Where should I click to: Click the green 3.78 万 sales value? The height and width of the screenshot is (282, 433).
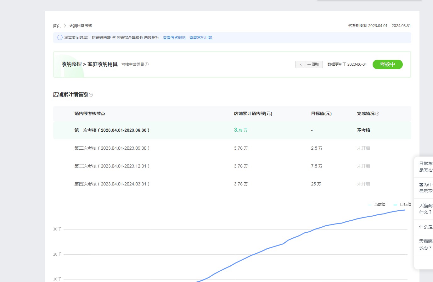tap(241, 130)
